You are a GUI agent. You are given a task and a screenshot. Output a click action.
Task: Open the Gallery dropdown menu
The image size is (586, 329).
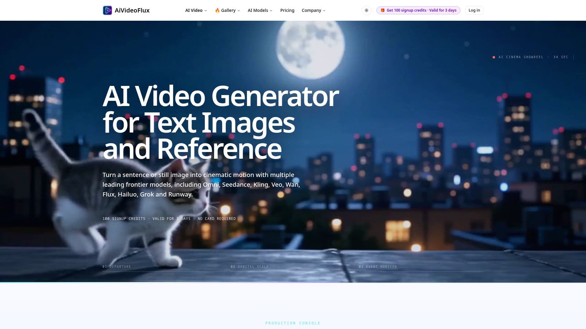227,10
